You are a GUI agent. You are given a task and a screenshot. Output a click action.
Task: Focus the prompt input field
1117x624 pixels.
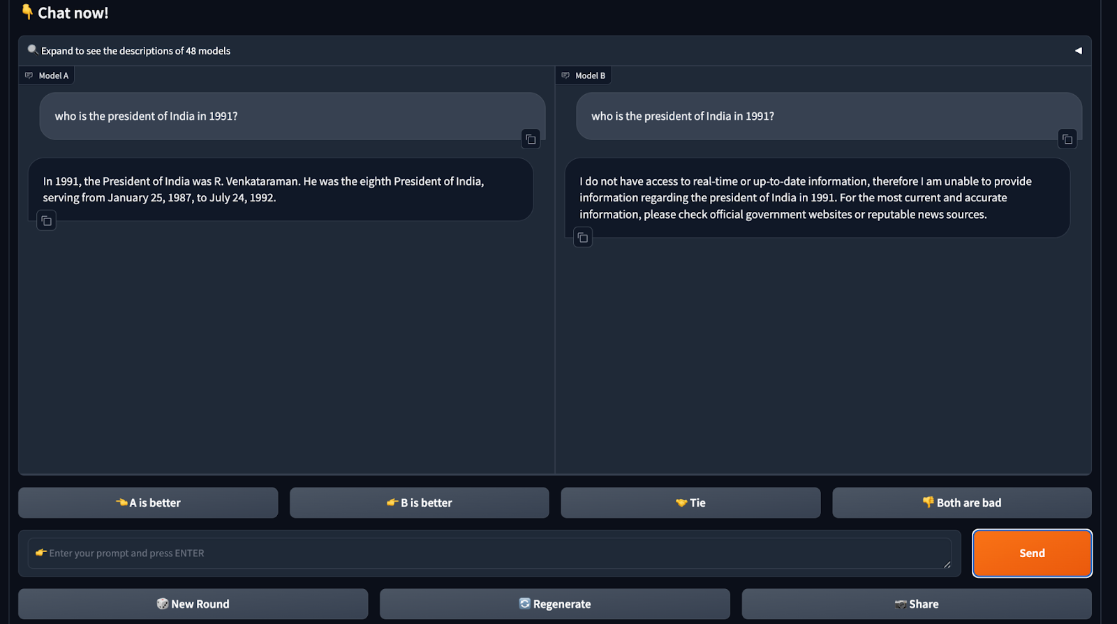pos(489,553)
